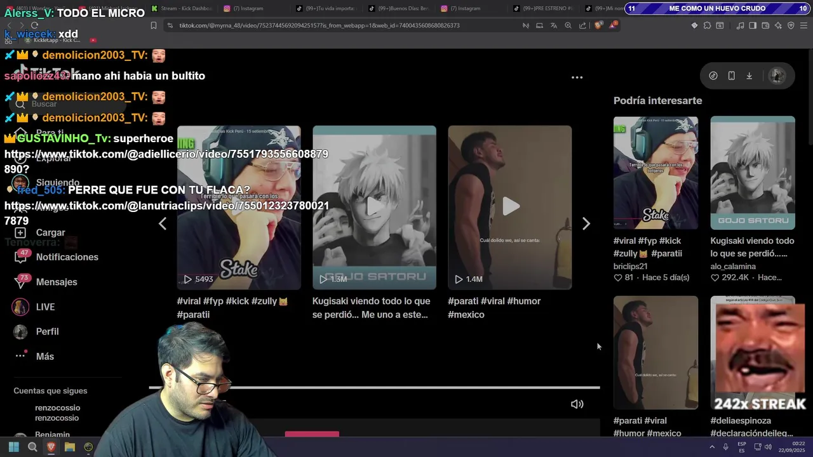
Task: Open Windows taskbar search icon
Action: coord(32,447)
